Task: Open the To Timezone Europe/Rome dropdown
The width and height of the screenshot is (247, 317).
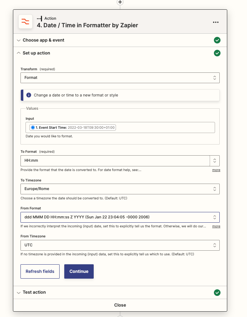Action: click(120, 189)
